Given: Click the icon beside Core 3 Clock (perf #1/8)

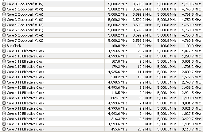Looking at the screenshot, I should click(4, 20).
